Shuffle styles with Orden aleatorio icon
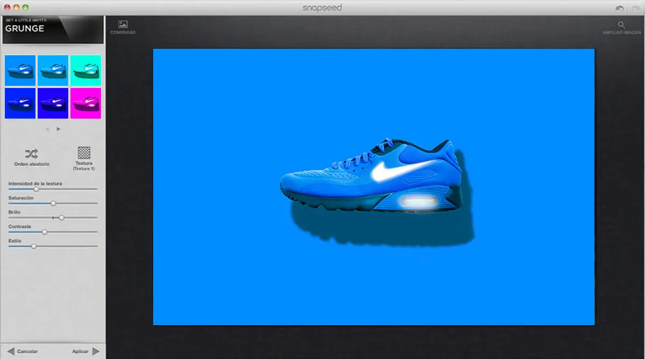 (x=32, y=153)
